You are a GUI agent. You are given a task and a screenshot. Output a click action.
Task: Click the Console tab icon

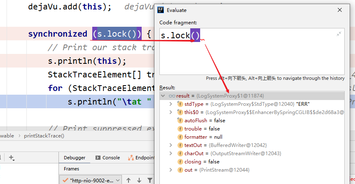coord(98,158)
